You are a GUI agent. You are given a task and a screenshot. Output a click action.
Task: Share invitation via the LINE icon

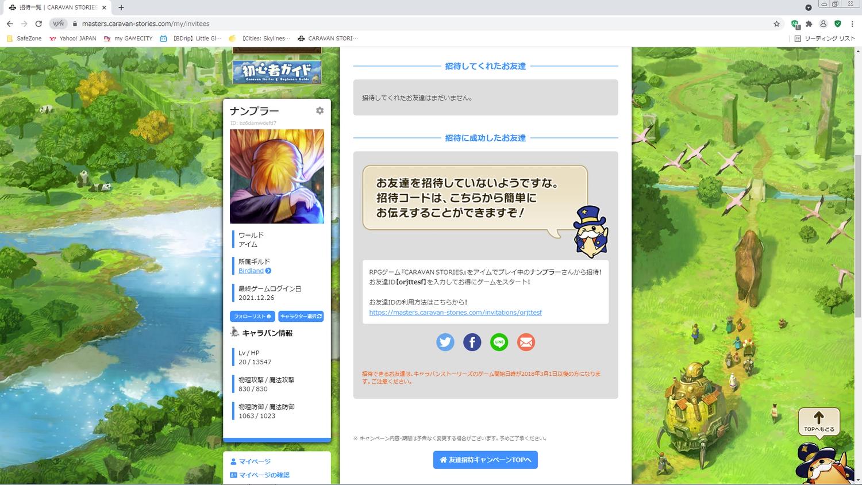coord(499,342)
